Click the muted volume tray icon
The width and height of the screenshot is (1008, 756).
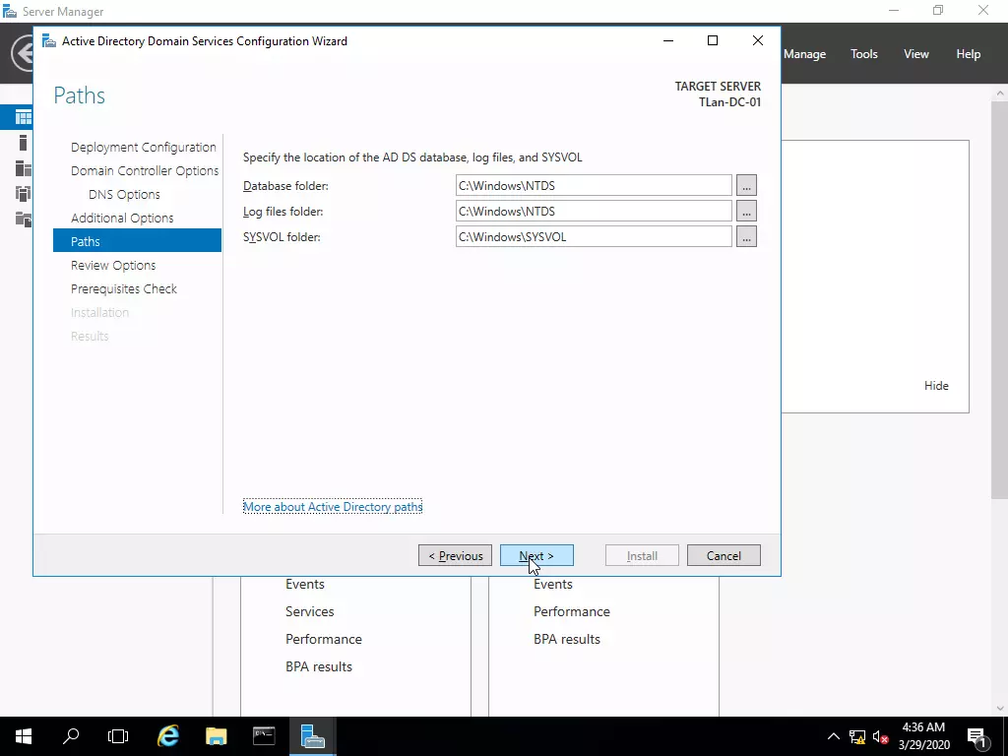tap(881, 736)
